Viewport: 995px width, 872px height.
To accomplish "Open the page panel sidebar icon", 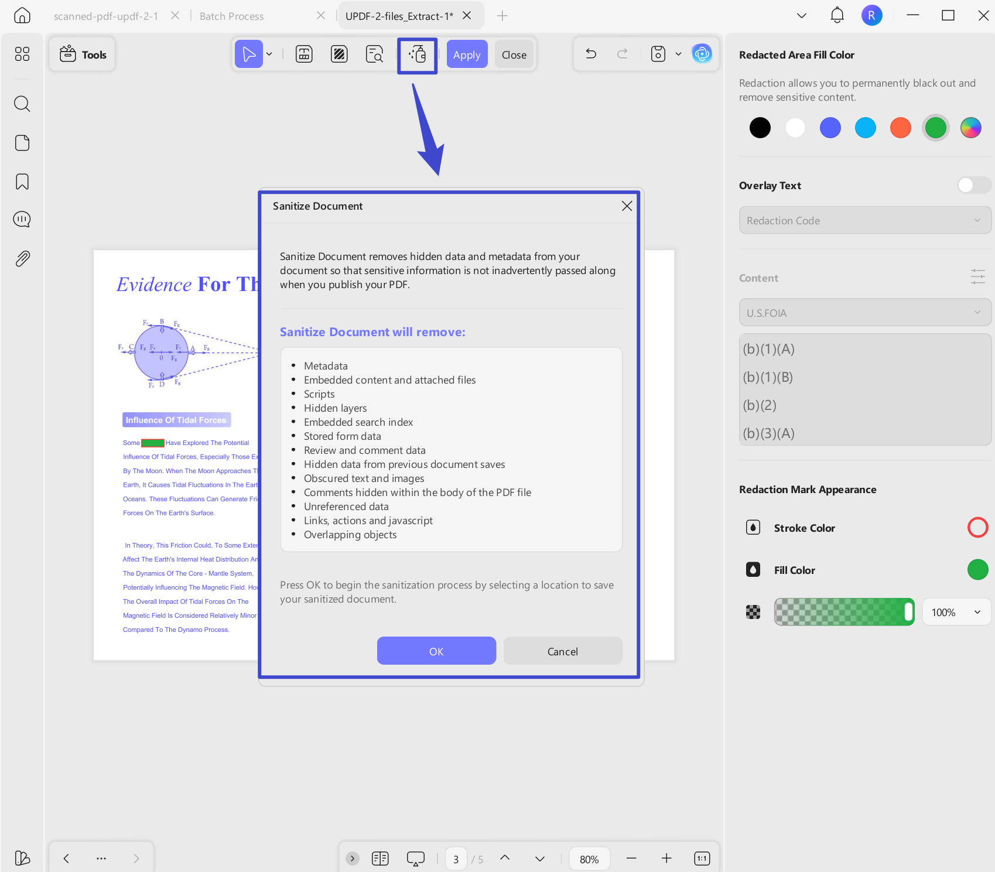I will (x=22, y=143).
